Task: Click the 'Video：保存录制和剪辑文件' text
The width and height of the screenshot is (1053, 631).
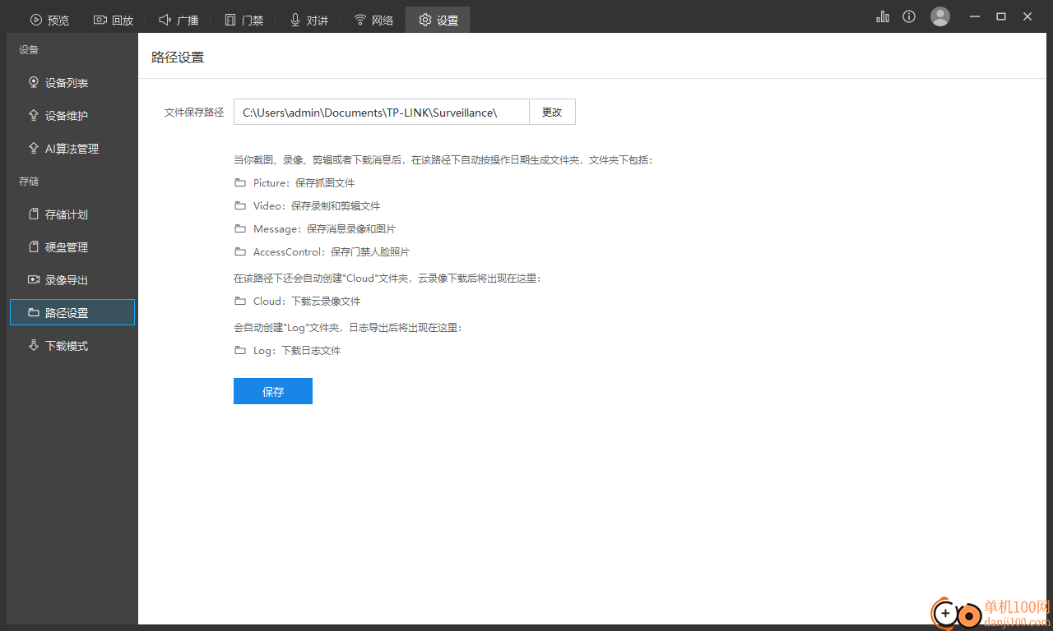Action: click(317, 206)
